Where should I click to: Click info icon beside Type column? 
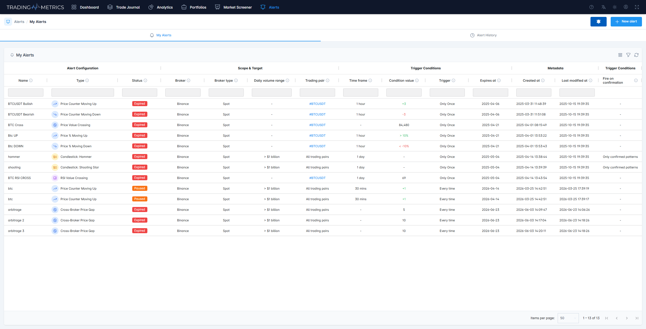[x=87, y=80]
